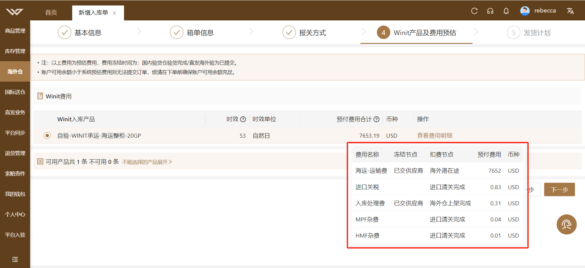Click the 0.83 fee value
The height and width of the screenshot is (268, 585).
tap(495, 187)
